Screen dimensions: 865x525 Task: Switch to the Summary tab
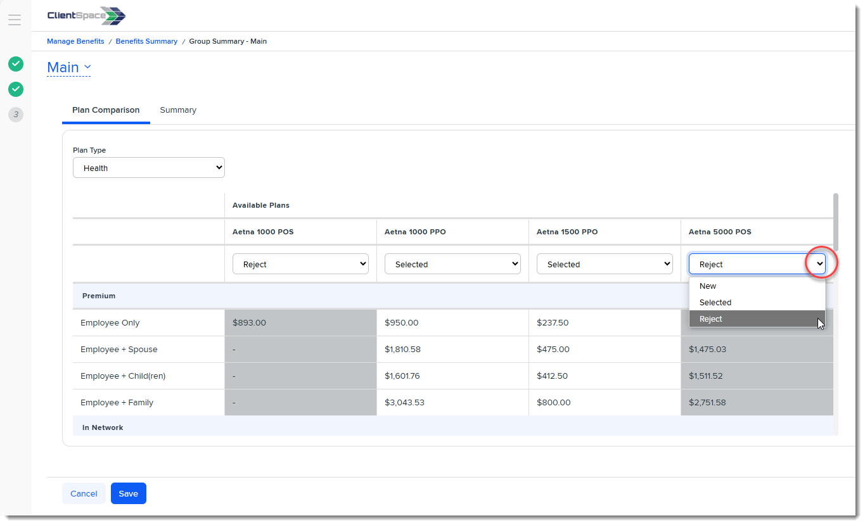coord(178,110)
